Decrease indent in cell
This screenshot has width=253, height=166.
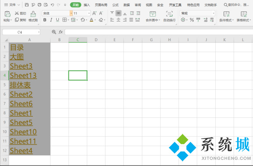(x=132, y=13)
